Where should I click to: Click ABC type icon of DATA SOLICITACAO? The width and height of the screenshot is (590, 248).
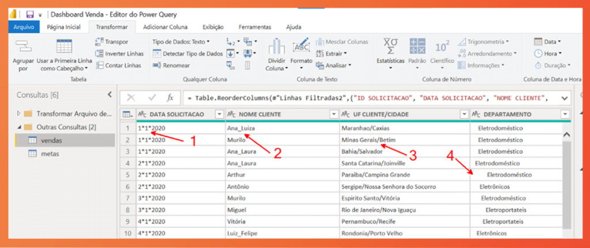pyautogui.click(x=142, y=114)
